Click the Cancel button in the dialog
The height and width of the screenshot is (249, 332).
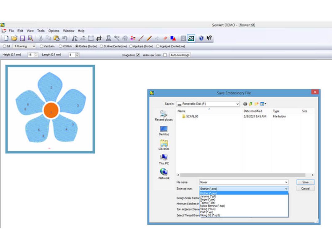tap(305, 188)
